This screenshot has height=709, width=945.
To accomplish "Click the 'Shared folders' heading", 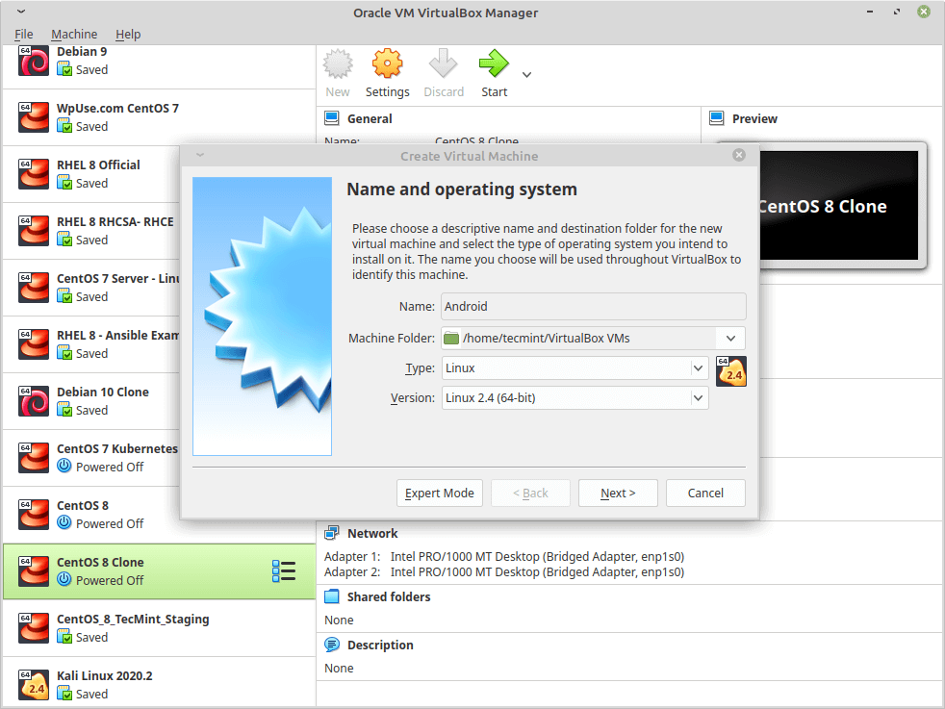I will tap(389, 597).
